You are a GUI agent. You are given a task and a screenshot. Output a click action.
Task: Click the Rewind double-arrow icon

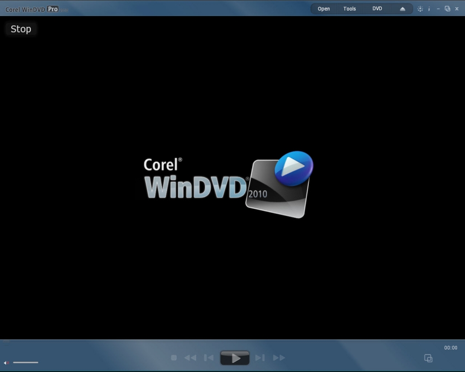point(190,358)
